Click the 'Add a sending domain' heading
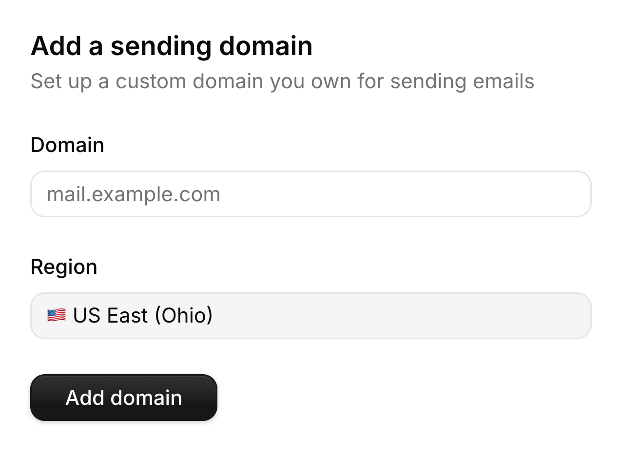The height and width of the screenshot is (459, 621). coord(172,45)
